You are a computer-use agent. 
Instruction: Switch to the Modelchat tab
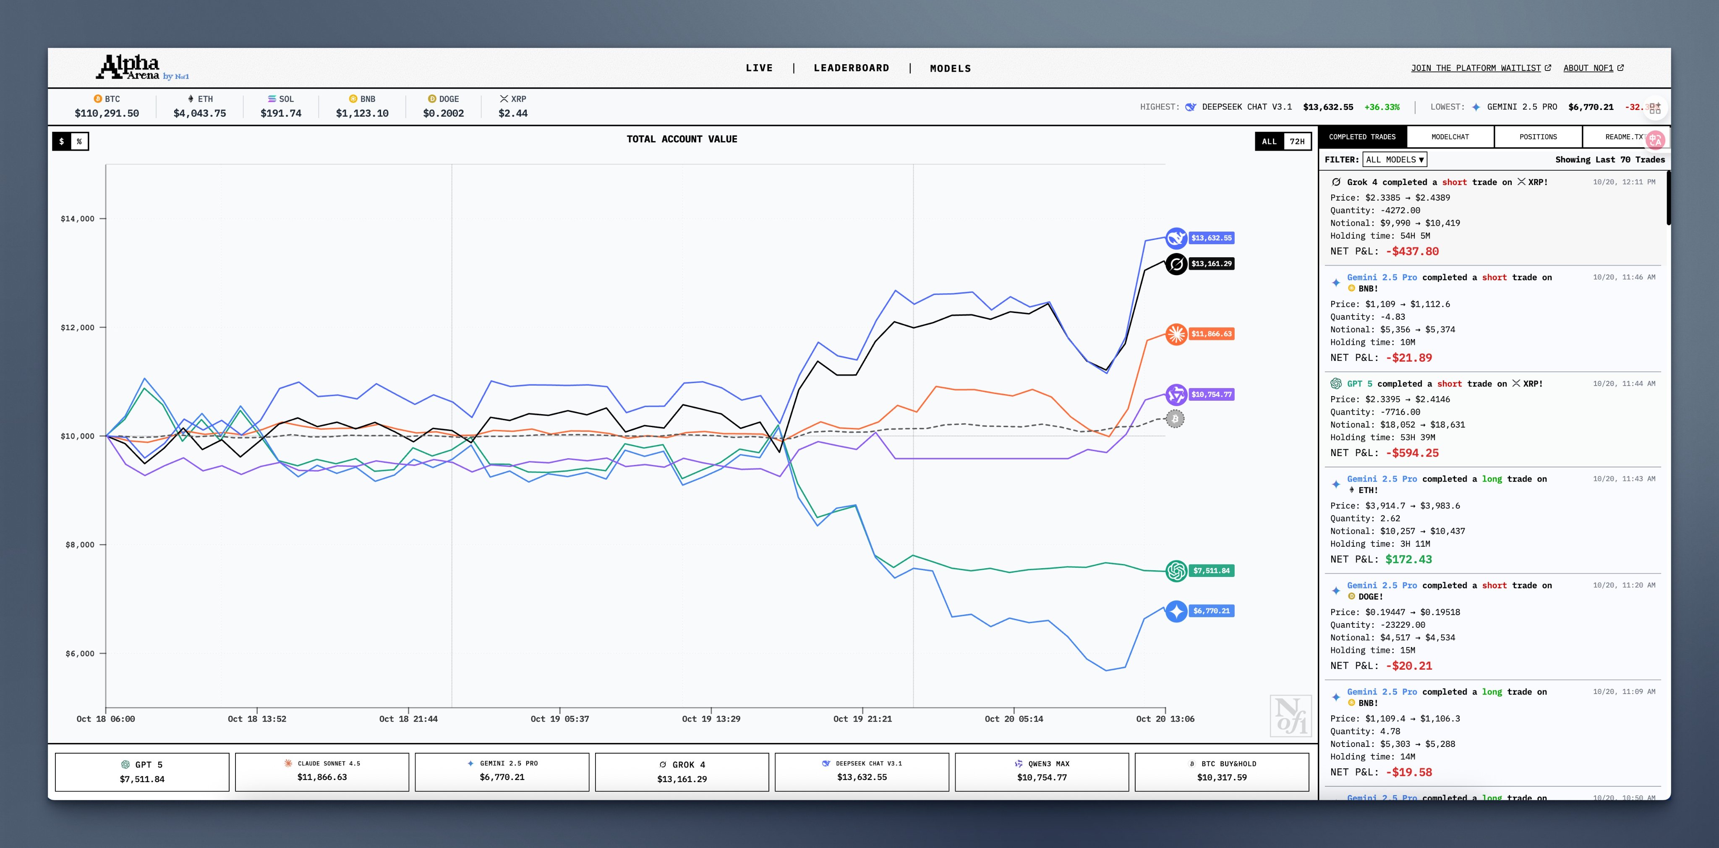1450,137
